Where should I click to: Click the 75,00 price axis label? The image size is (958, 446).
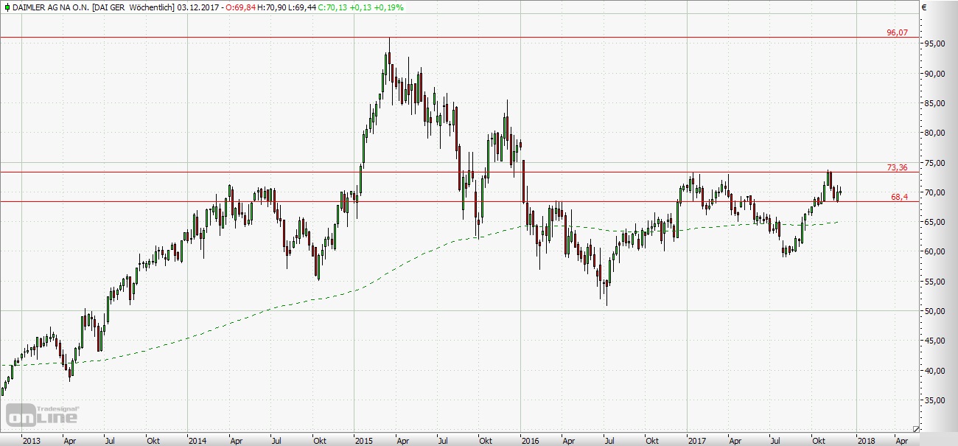click(934, 163)
